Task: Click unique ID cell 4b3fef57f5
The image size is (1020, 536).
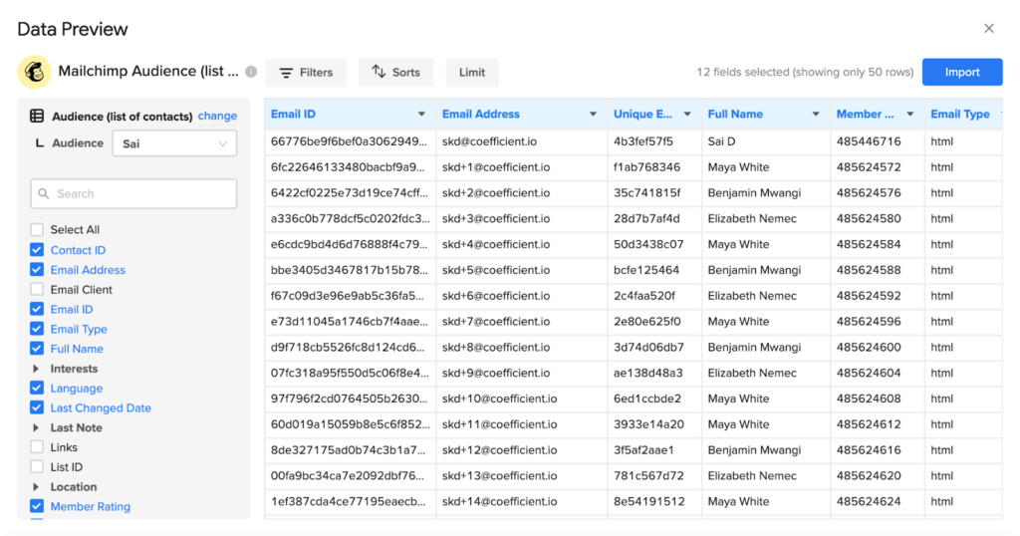Action: (x=655, y=141)
